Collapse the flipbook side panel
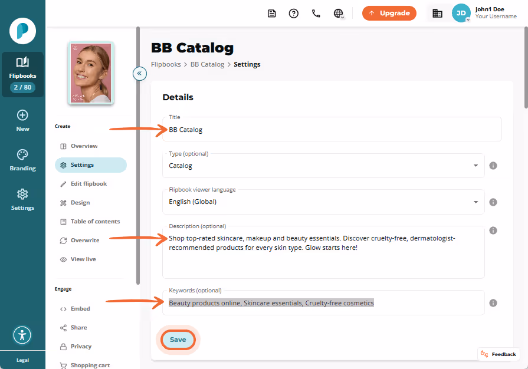Viewport: 528px width, 369px height. [x=139, y=73]
